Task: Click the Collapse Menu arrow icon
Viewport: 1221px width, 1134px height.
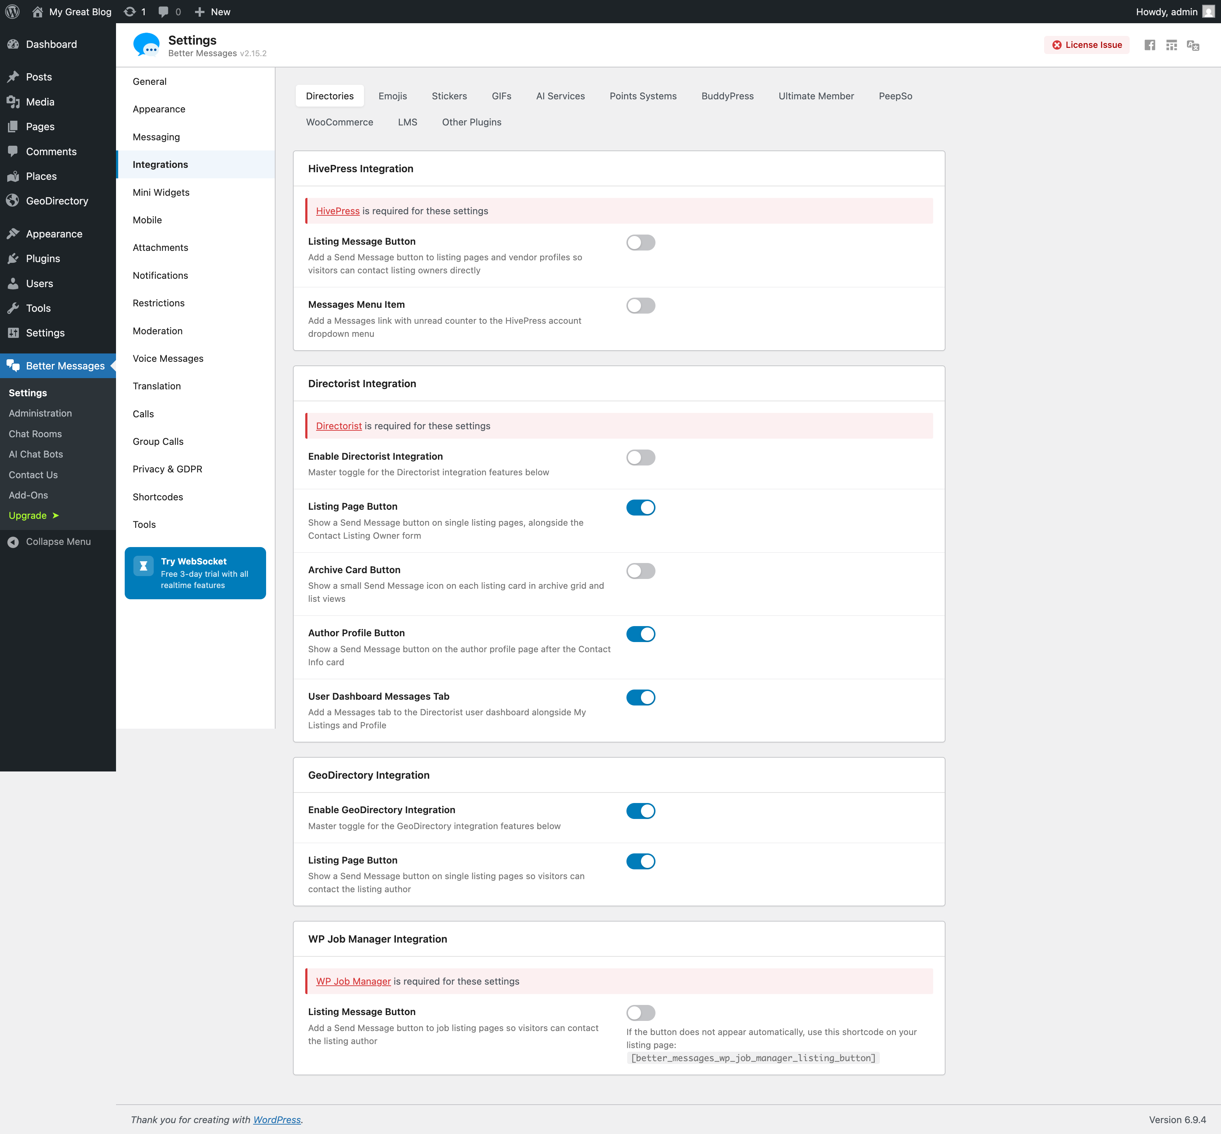Action: (13, 542)
